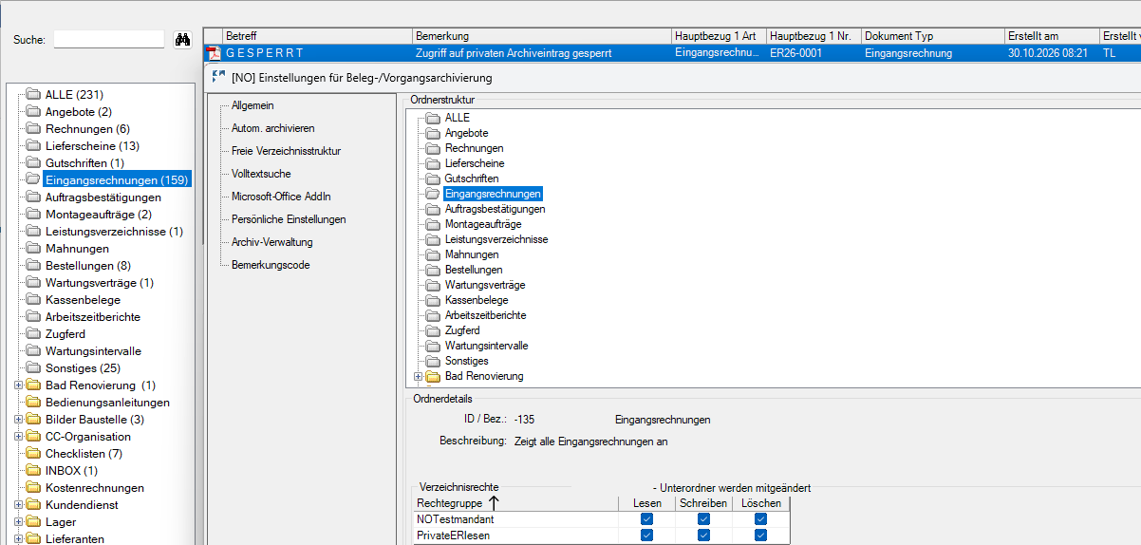Expand Bad Renovierung in Ordnerstruktur
The height and width of the screenshot is (545, 1141).
pyautogui.click(x=418, y=376)
